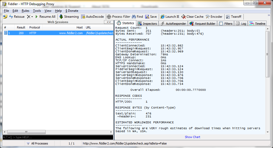Open the Remove sessions dropdown arrow
Screen dimensions: 273x148
click(x=32, y=17)
